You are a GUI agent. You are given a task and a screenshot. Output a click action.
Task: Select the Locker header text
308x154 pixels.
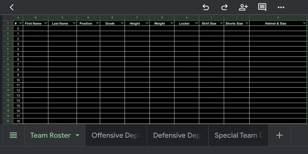(x=184, y=23)
